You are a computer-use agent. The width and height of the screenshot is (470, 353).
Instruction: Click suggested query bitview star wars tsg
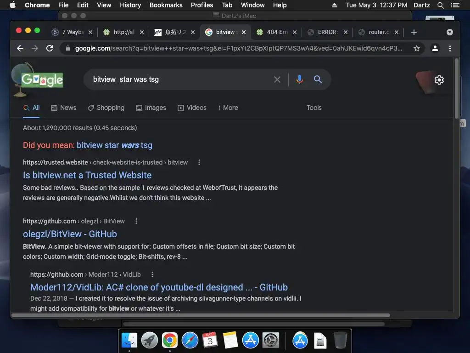tap(114, 145)
